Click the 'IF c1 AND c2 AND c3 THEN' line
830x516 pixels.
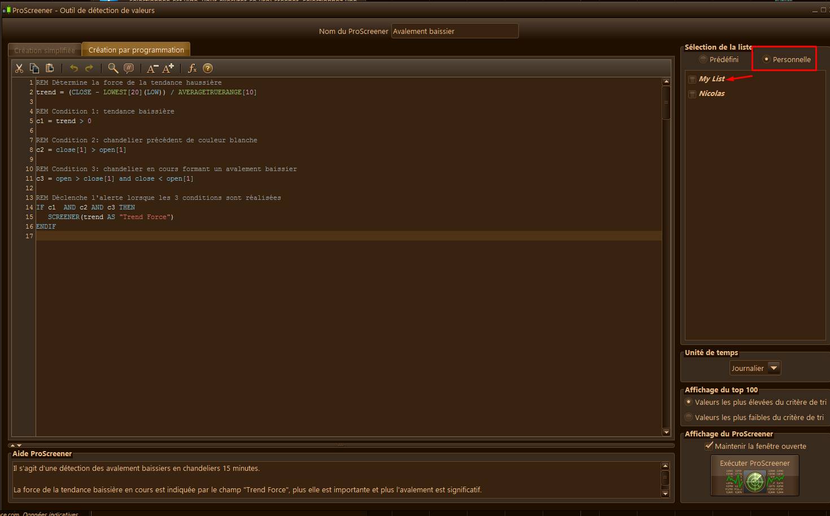[x=85, y=207]
